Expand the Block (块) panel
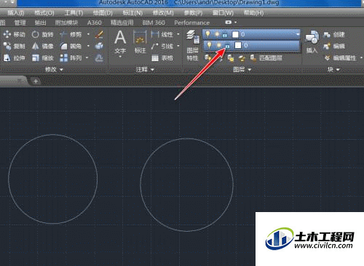Screen dimensions: 364x266 (333, 70)
